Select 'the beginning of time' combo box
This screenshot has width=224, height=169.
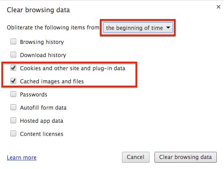point(138,28)
